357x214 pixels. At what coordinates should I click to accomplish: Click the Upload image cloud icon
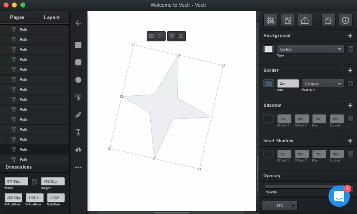(78, 150)
